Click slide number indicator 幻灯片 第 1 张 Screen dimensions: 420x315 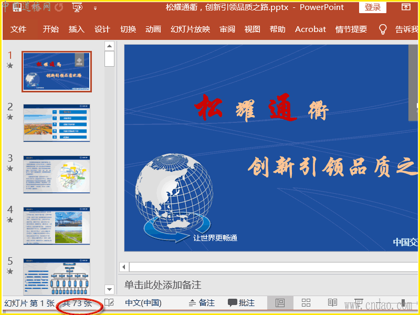(x=29, y=303)
